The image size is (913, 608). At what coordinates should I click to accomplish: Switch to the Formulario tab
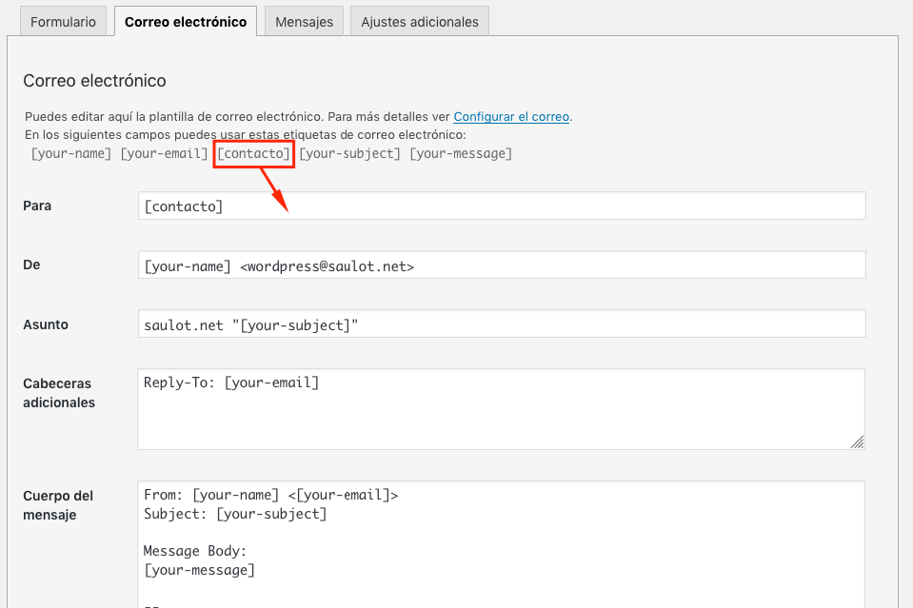63,22
